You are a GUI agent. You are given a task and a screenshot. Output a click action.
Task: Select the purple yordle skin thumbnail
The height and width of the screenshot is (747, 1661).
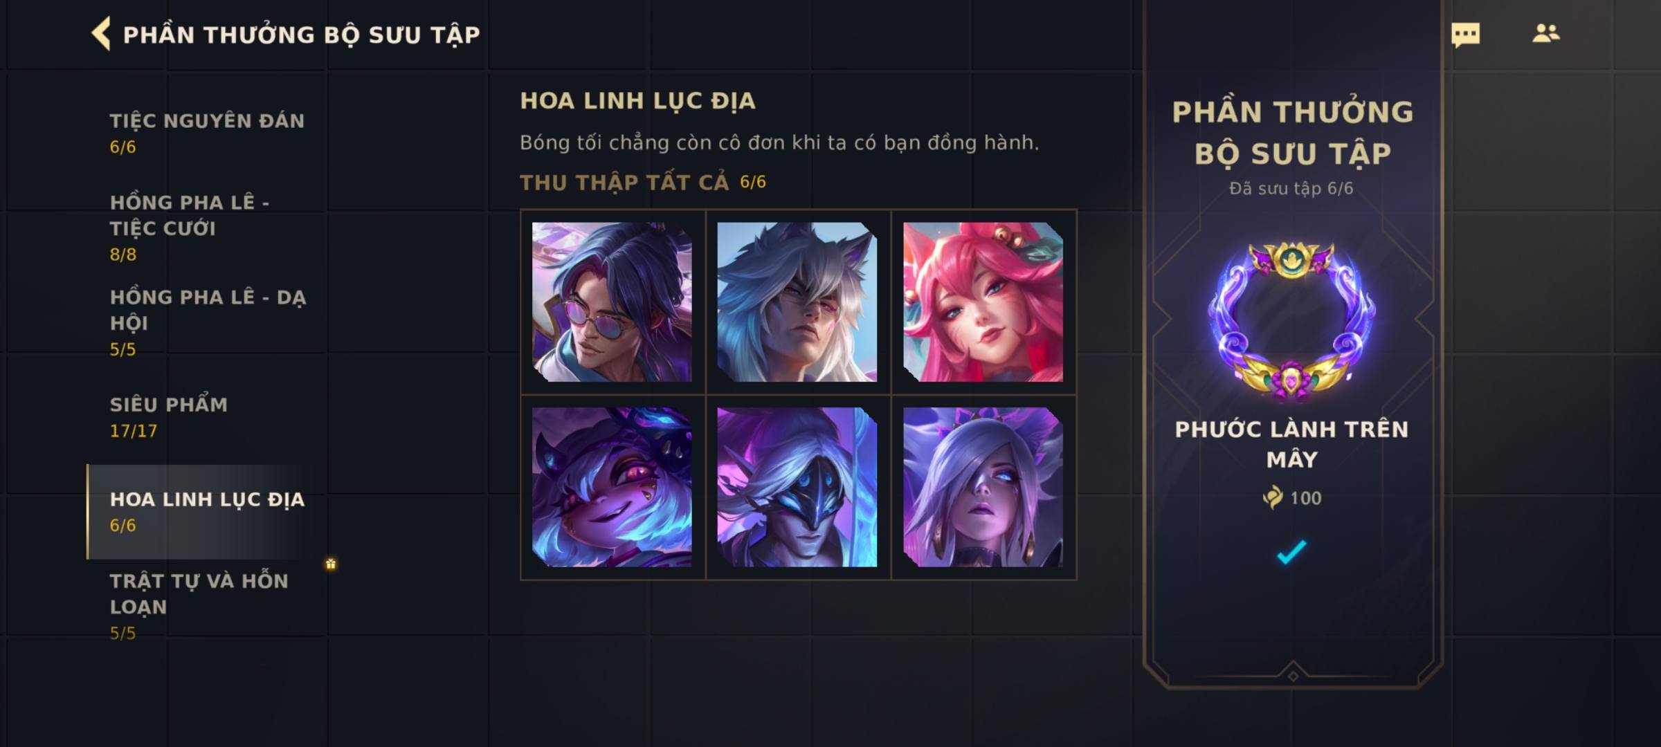point(612,487)
